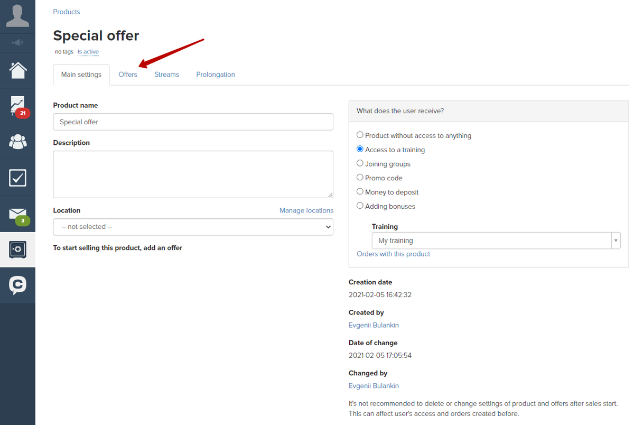Open the sales safe icon in sidebar
Screen dimensions: 634x425
click(x=17, y=250)
